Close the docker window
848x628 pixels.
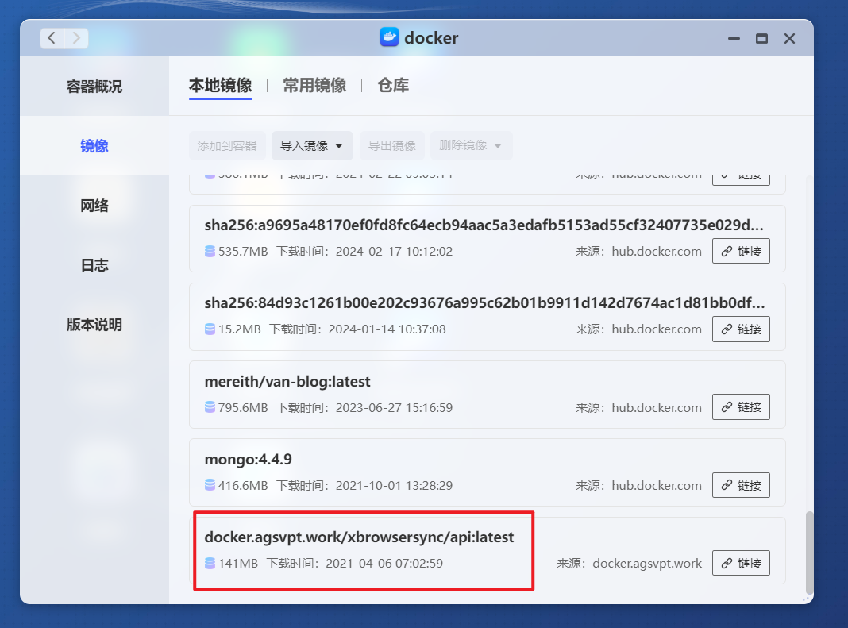point(789,38)
